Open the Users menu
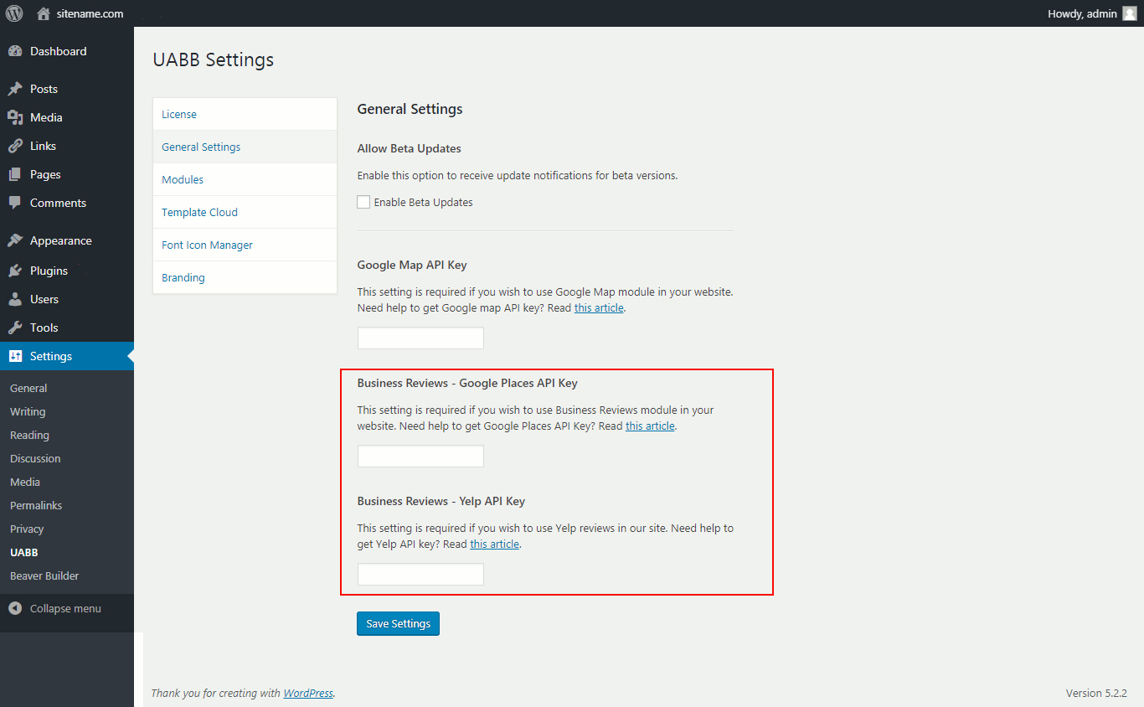Image resolution: width=1144 pixels, height=707 pixels. [x=44, y=299]
